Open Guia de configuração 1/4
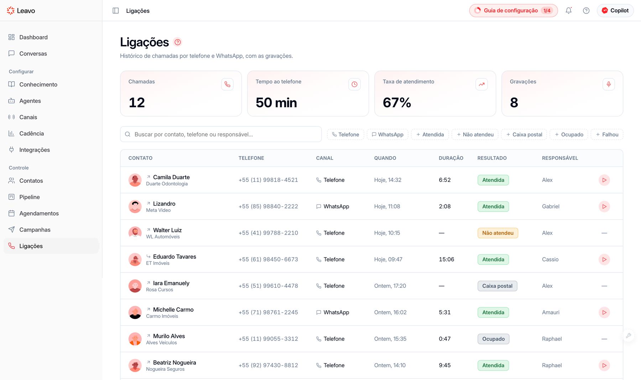The image size is (641, 380). (514, 11)
